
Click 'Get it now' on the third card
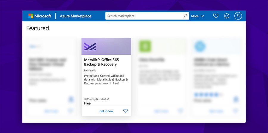click(161, 111)
